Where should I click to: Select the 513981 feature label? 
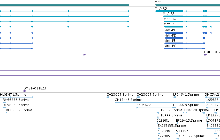[163, 121]
